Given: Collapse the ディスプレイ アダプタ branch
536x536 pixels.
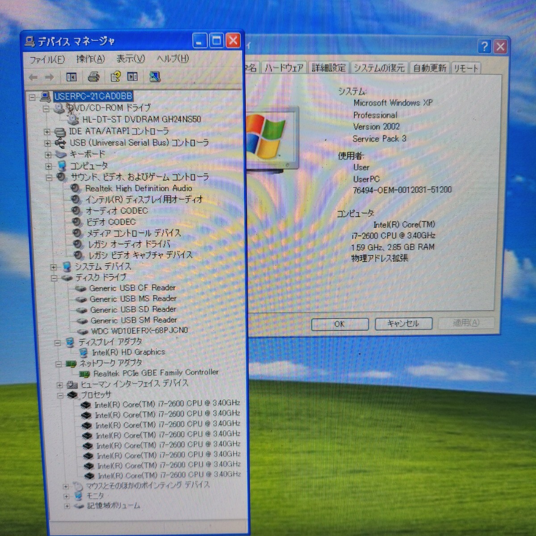Looking at the screenshot, I should [58, 343].
